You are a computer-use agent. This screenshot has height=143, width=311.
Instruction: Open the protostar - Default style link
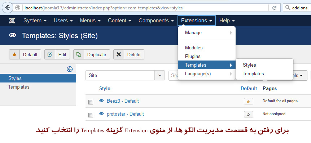pos(125,114)
